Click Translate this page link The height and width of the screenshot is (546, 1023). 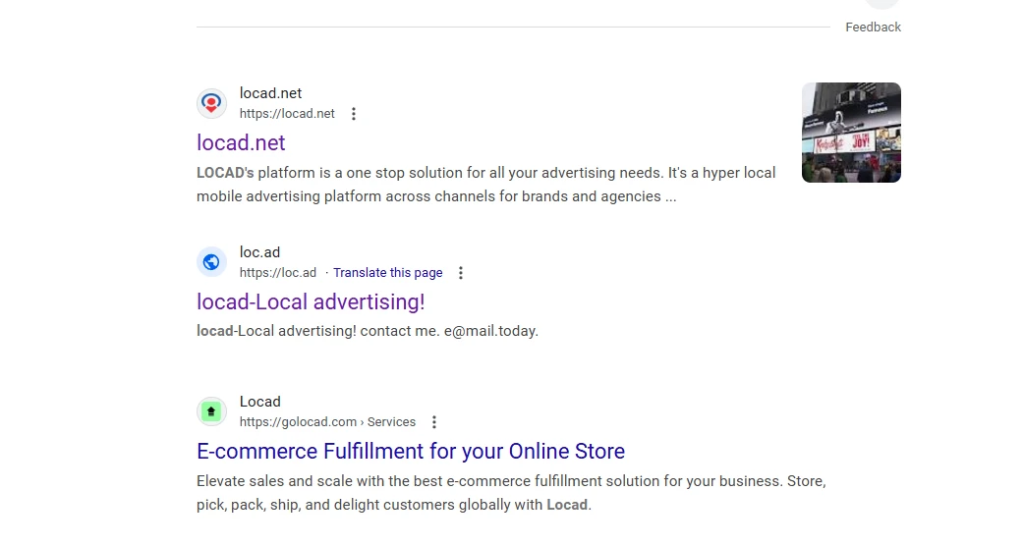[387, 273]
